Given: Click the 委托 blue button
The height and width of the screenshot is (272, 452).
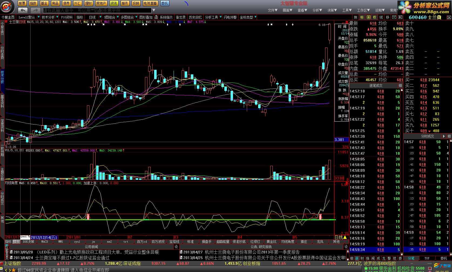Looking at the screenshot, I should coord(165,3).
